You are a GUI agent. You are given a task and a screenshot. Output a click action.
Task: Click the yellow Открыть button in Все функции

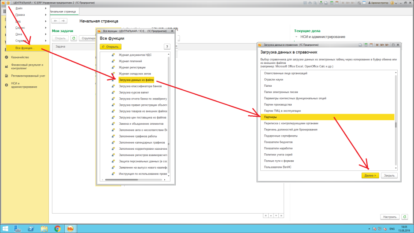pyautogui.click(x=111, y=47)
